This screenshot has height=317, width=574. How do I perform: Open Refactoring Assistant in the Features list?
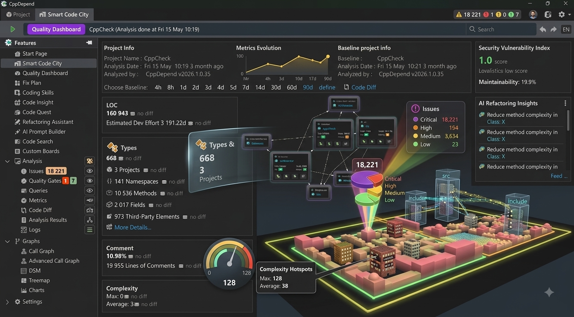(x=49, y=122)
